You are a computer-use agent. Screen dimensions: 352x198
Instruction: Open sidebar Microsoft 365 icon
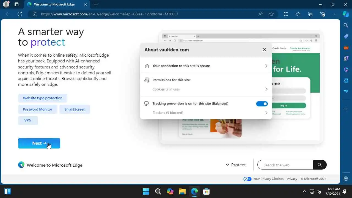coord(346,69)
